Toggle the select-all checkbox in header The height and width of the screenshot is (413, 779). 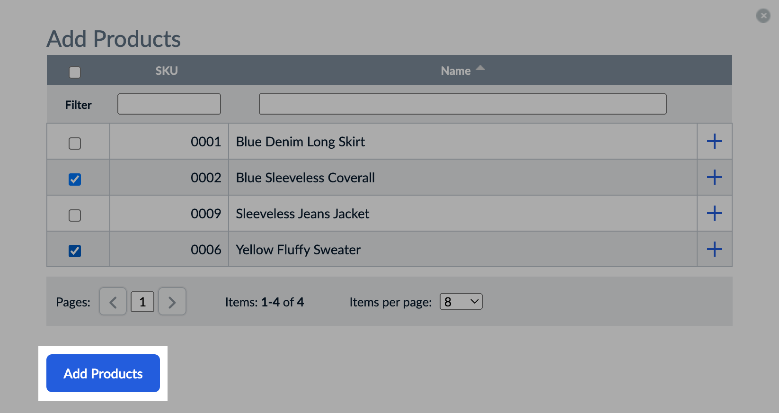(x=75, y=72)
